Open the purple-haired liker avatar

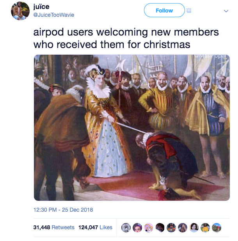137,228
